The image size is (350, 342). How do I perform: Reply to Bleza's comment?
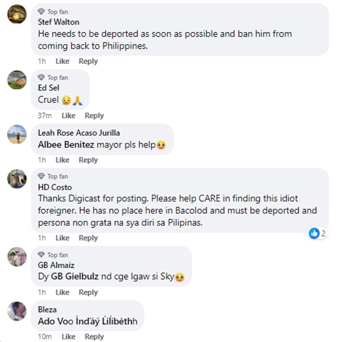[94, 337]
